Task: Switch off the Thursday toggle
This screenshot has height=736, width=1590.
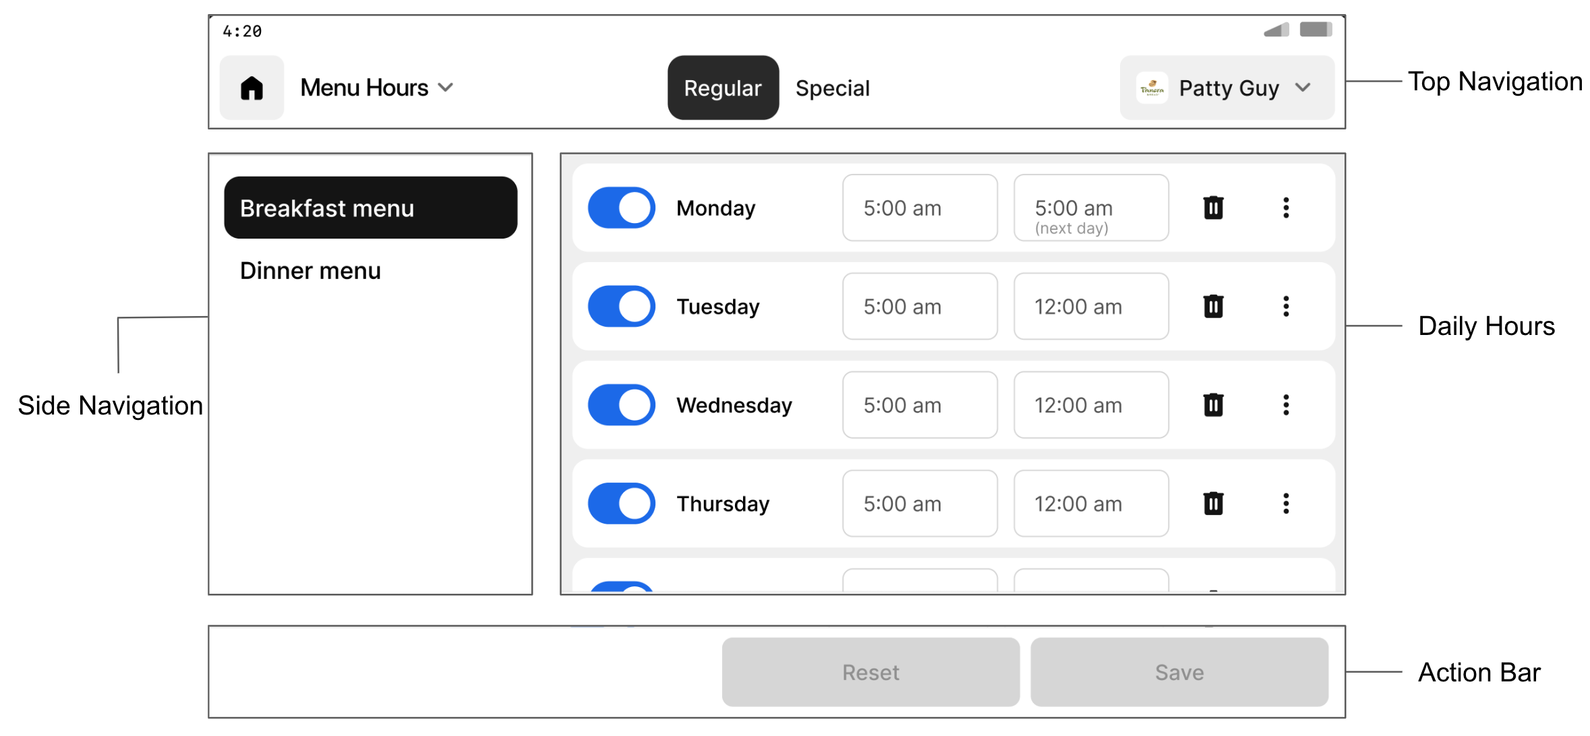Action: coord(621,503)
